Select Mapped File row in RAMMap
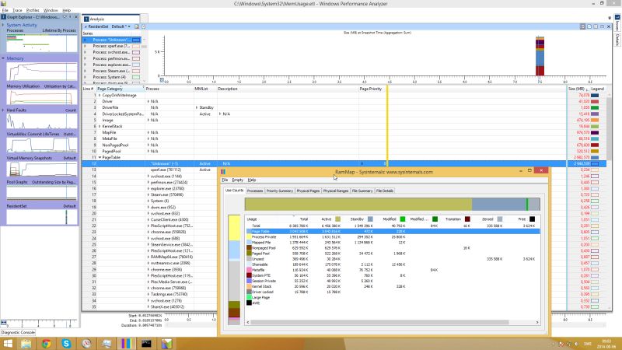 (x=393, y=243)
